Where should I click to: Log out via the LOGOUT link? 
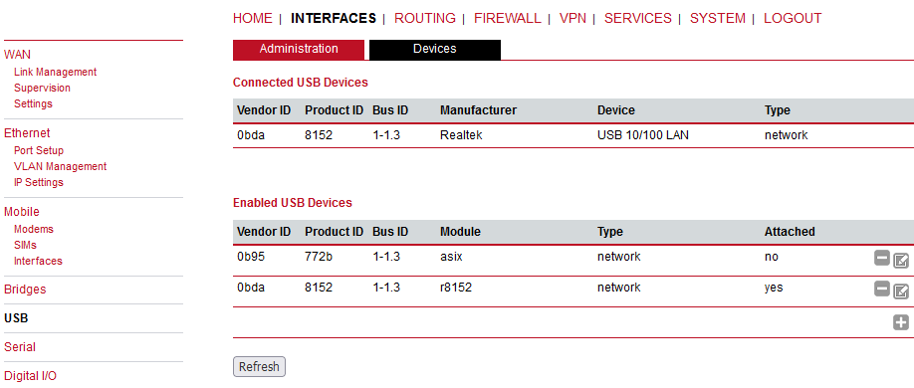[793, 18]
